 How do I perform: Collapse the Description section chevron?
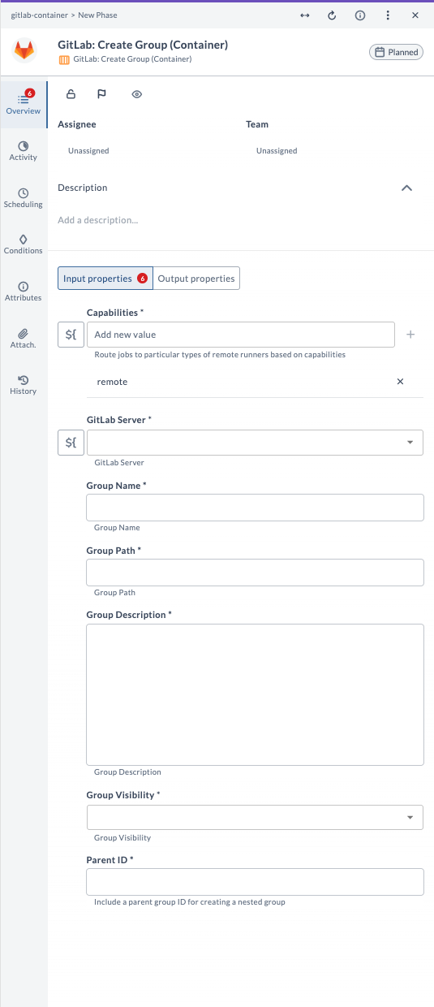pos(407,188)
